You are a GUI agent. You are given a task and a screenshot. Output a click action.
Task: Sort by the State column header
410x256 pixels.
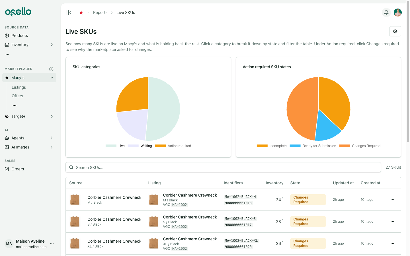point(295,183)
